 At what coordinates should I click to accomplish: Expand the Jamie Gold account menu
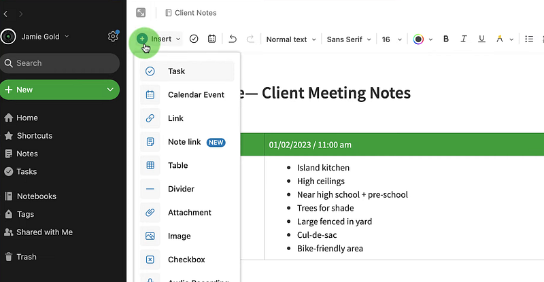click(x=67, y=36)
